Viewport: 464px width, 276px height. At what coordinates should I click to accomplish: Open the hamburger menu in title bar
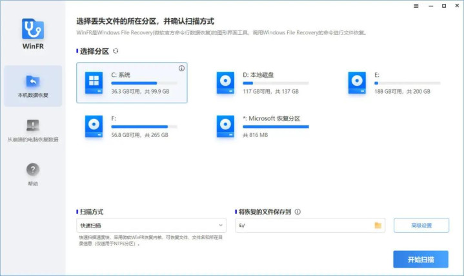point(416,6)
